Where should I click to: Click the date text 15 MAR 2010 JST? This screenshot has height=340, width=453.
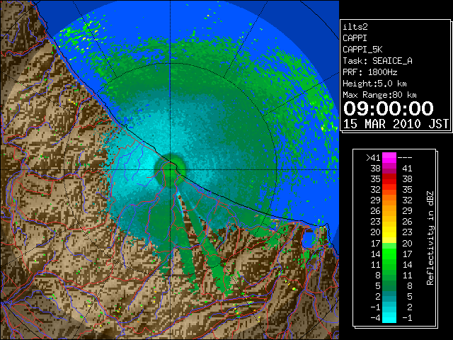396,124
